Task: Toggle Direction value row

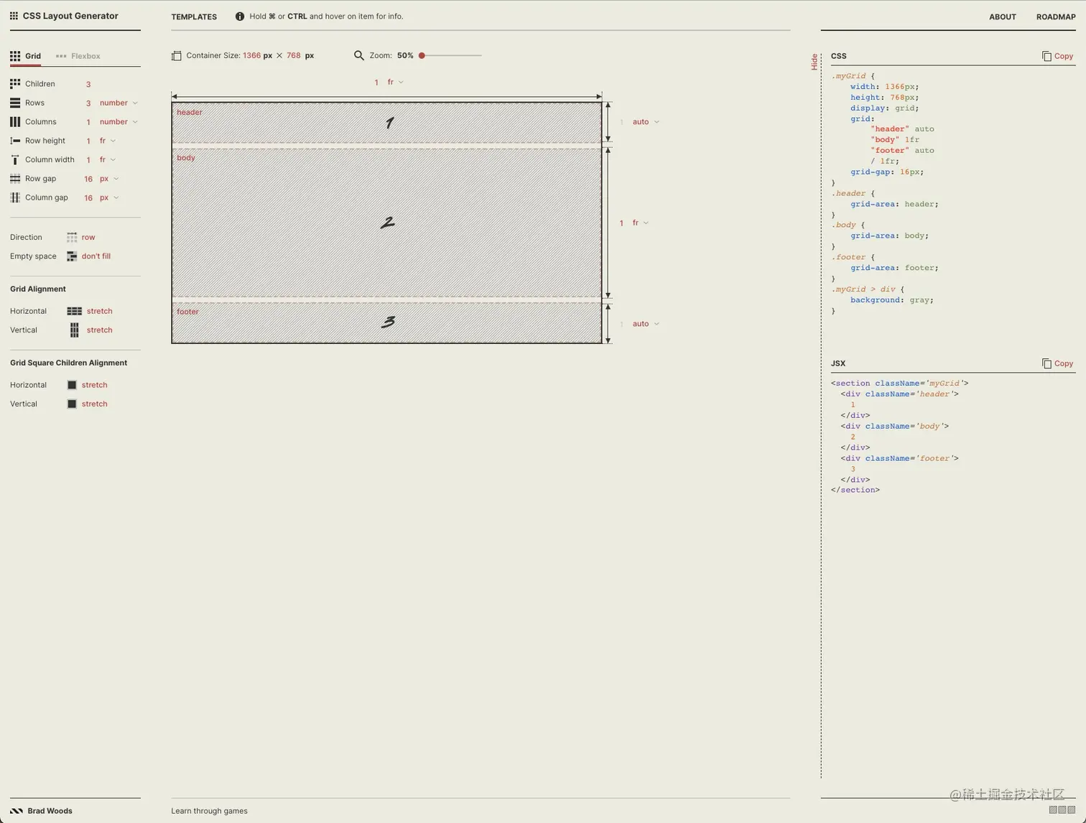Action: 88,237
